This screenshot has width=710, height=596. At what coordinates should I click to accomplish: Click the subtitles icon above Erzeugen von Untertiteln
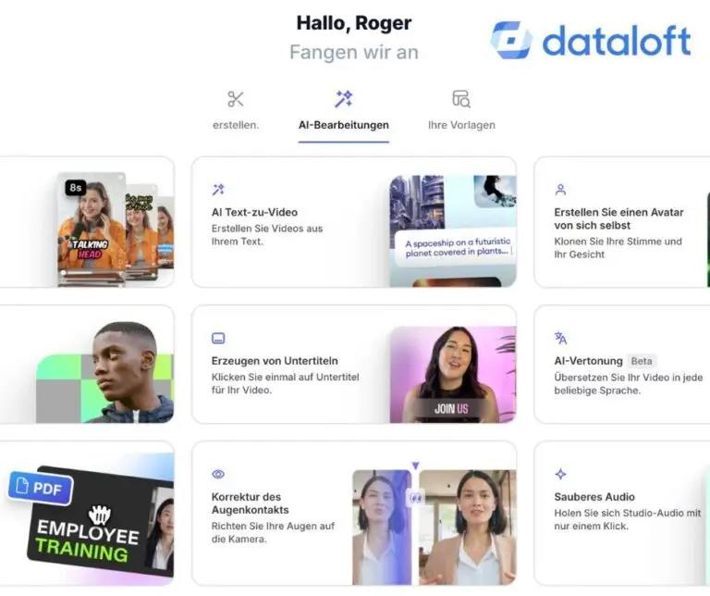(x=218, y=339)
